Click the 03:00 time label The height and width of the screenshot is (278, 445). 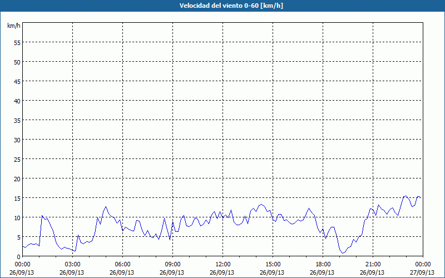73,265
